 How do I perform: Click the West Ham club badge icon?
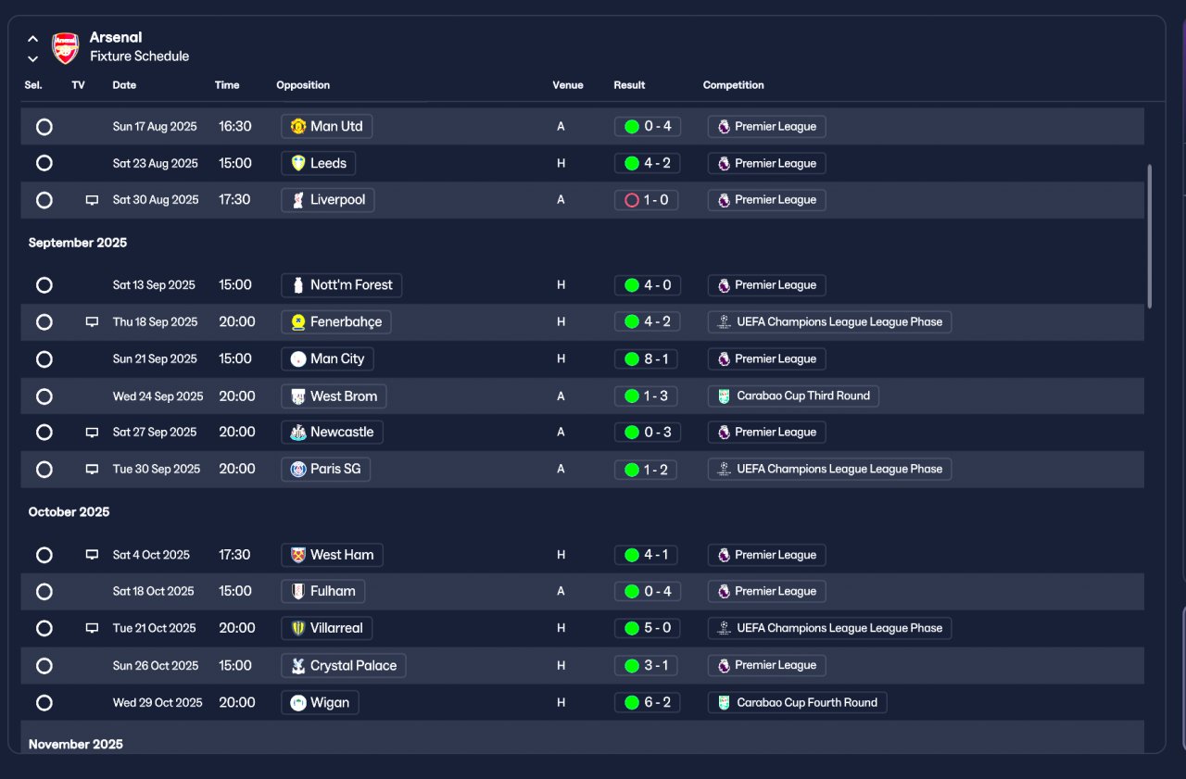[x=298, y=555]
